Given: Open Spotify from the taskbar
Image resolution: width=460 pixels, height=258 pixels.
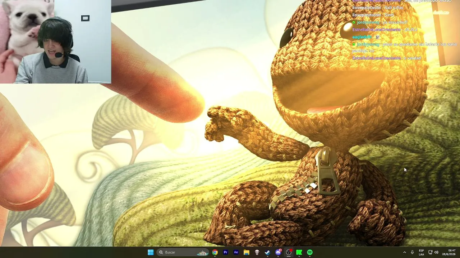Looking at the screenshot, I should (310, 252).
